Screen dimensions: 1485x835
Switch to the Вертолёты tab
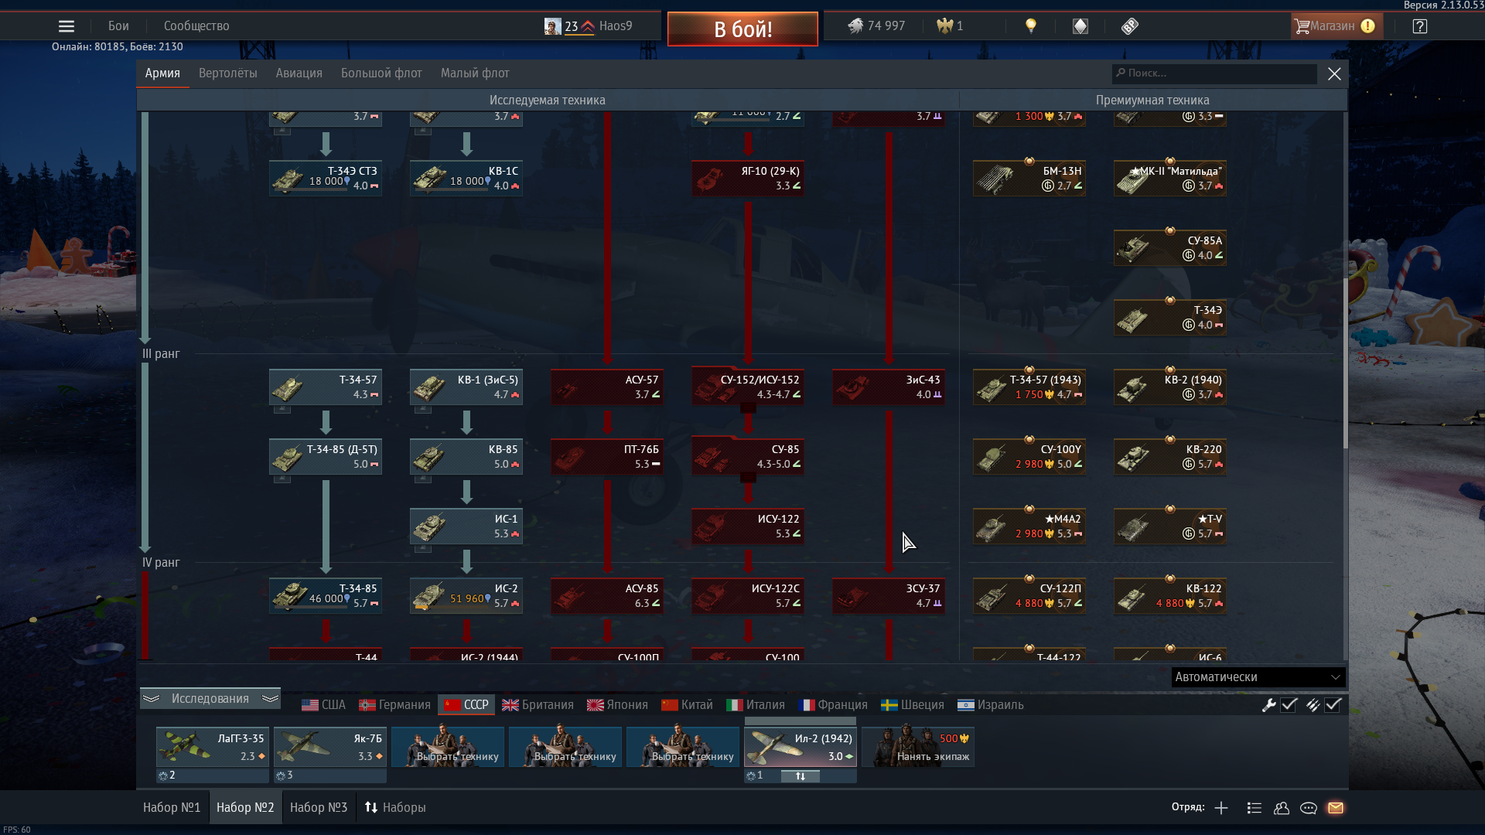228,73
